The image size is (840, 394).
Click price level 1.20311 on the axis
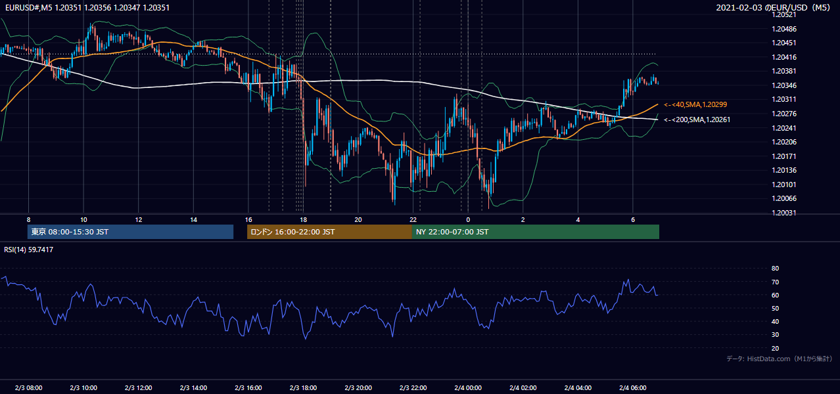[x=784, y=99]
